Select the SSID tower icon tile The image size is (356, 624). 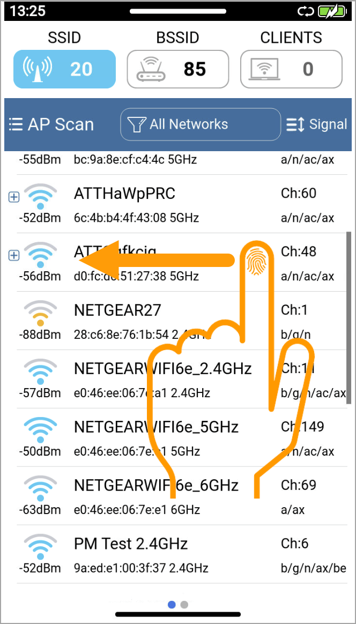pos(64,69)
